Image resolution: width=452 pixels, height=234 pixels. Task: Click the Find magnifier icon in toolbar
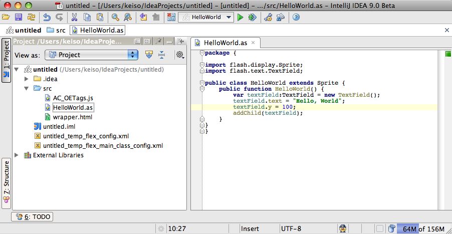click(115, 18)
